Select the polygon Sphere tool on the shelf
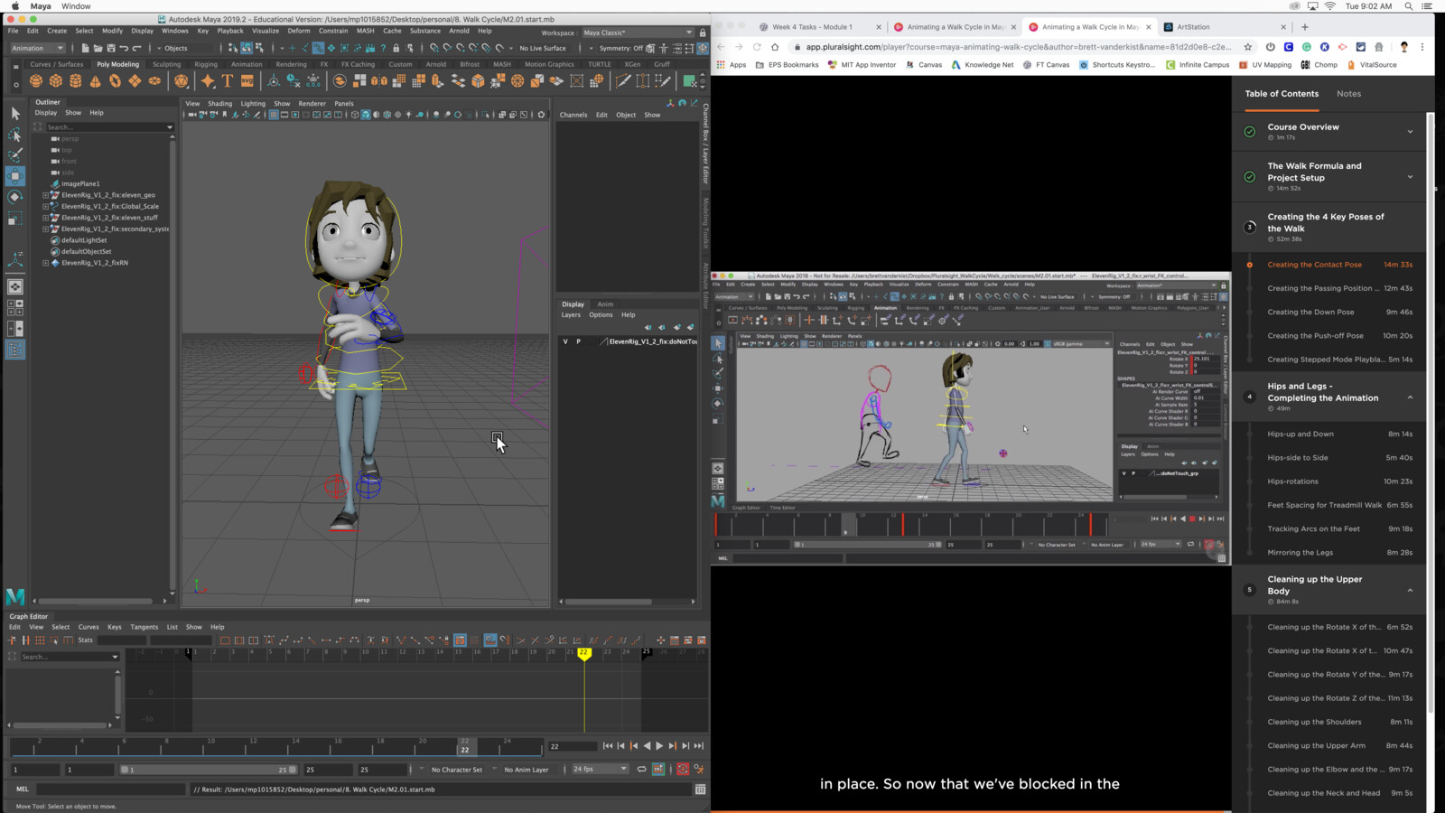 point(35,80)
